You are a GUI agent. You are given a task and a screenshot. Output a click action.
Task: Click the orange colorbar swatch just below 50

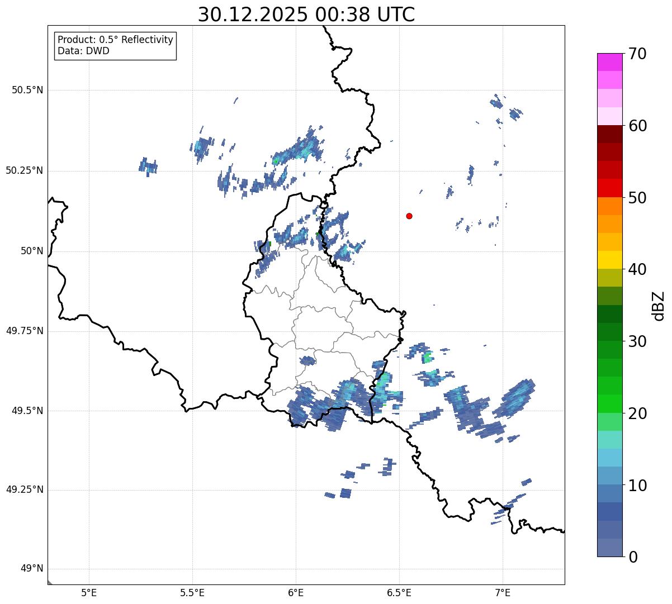(x=609, y=206)
